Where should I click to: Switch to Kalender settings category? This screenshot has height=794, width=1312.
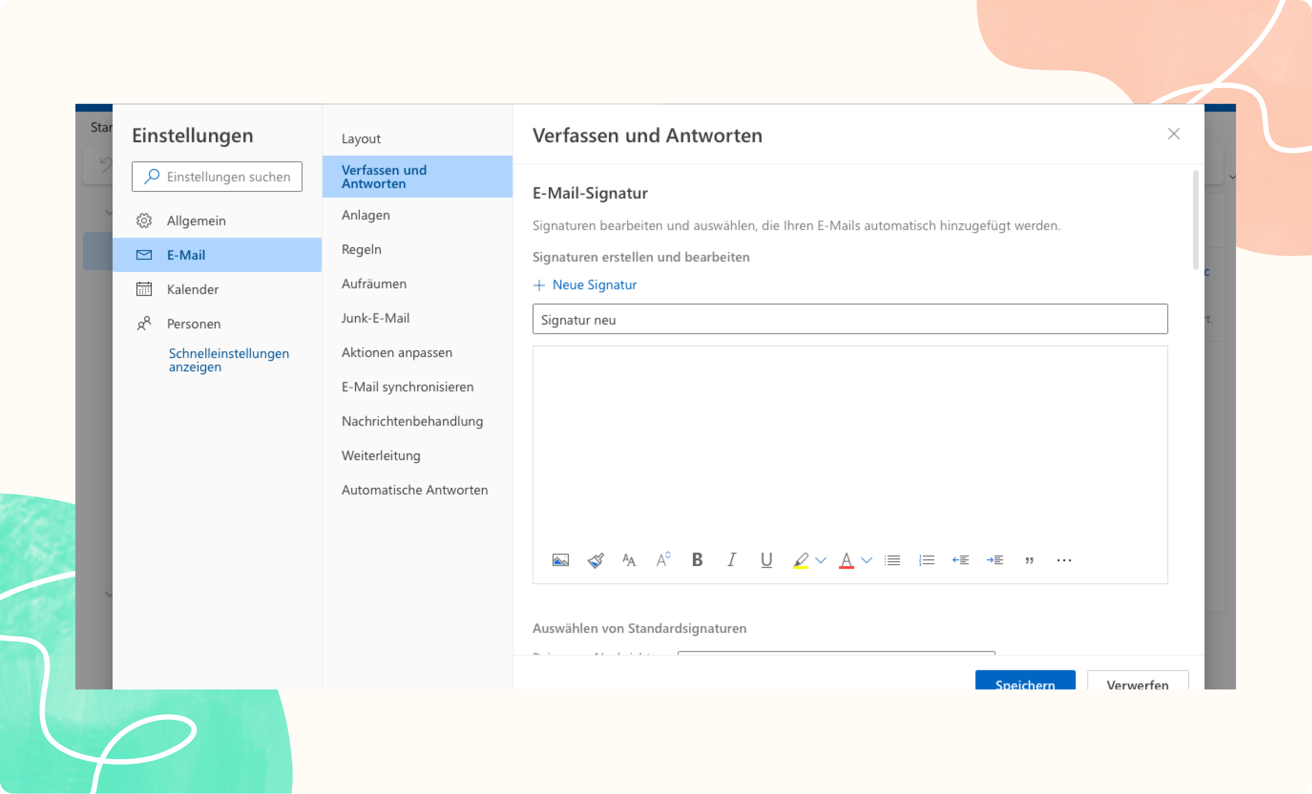point(192,289)
